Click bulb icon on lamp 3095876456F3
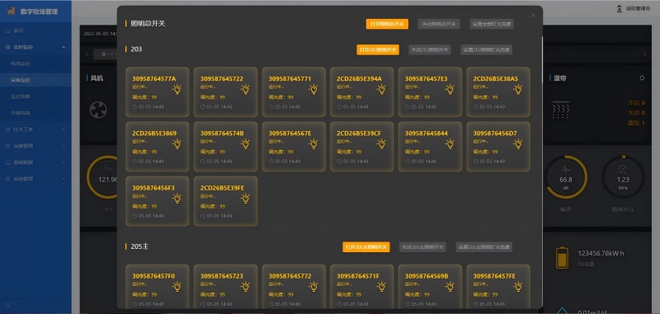This screenshot has width=660, height=314. pyautogui.click(x=177, y=199)
